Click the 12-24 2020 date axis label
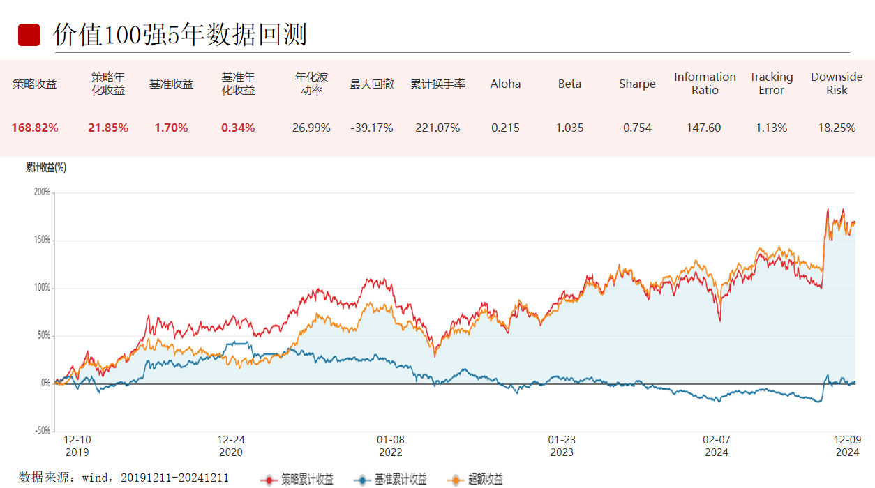This screenshot has width=875, height=488. pyautogui.click(x=231, y=446)
